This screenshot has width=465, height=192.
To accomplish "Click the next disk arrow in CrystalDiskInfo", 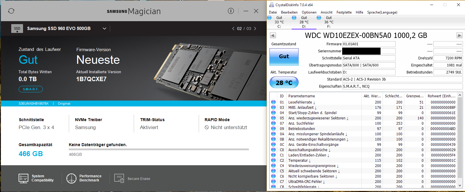I will click(x=459, y=35).
